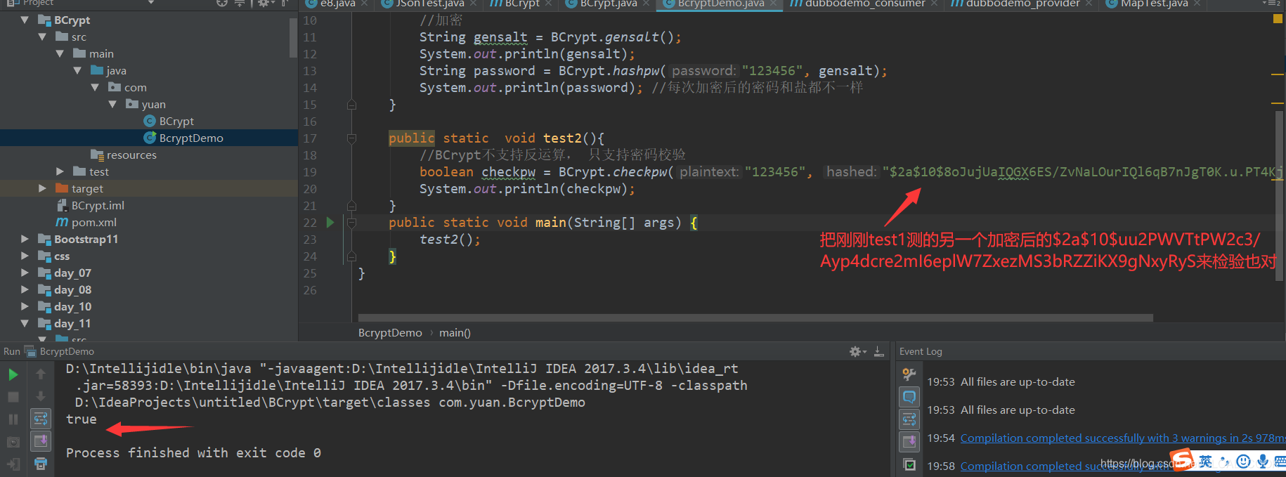Select BCrypt class in project tree

(169, 121)
